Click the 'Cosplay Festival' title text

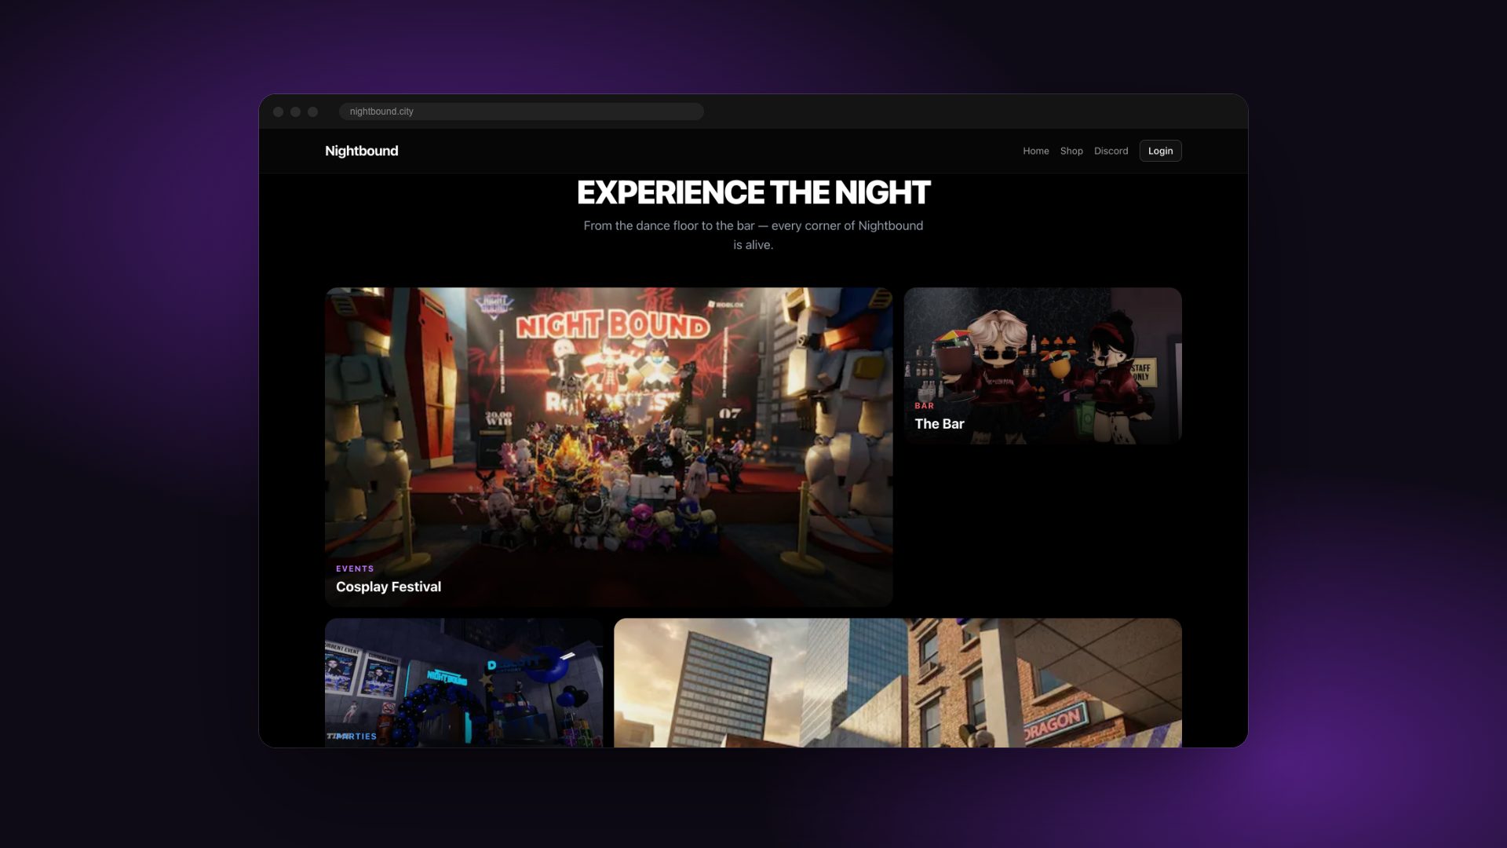[x=389, y=587]
